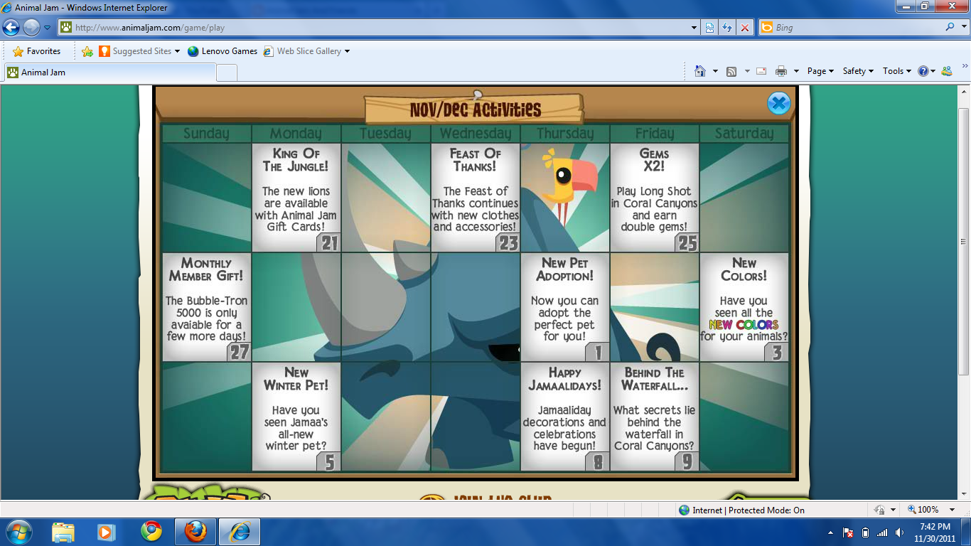Expand the address bar autocomplete dropdown
Screen dimensions: 971x546
coord(694,28)
